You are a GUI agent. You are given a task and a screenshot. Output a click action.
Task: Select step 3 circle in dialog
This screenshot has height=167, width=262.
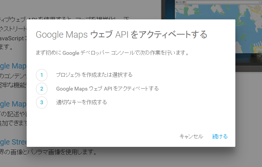pos(42,102)
